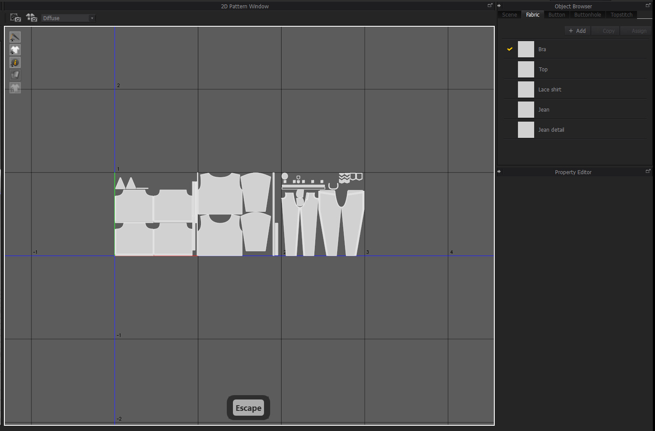
Task: Open the Scene tab
Action: click(509, 14)
